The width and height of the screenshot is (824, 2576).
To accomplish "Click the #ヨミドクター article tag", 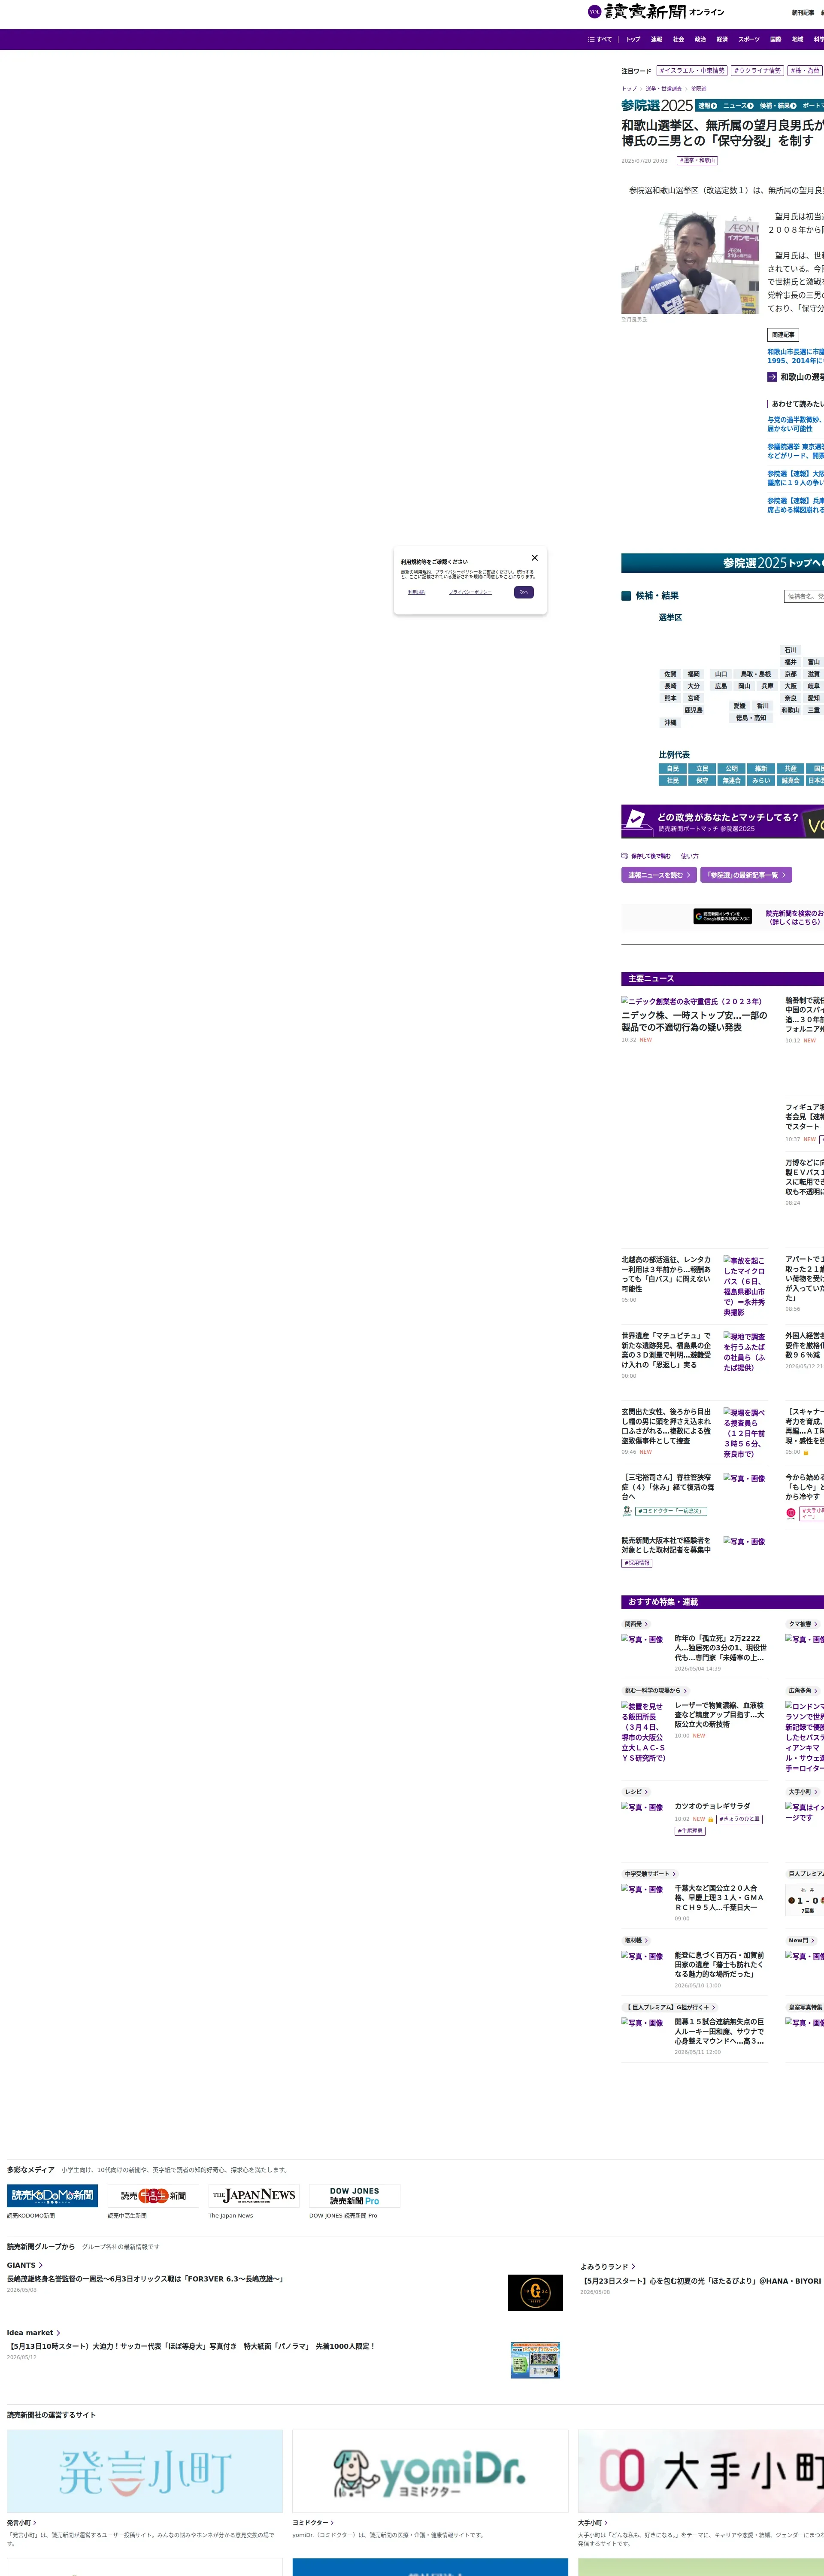I will (671, 1511).
